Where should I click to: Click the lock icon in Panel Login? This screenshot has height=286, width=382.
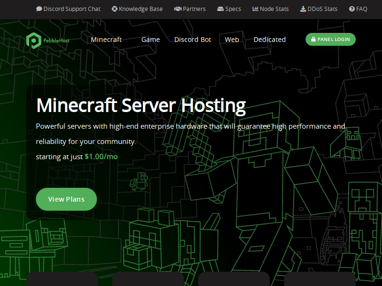[x=314, y=39]
